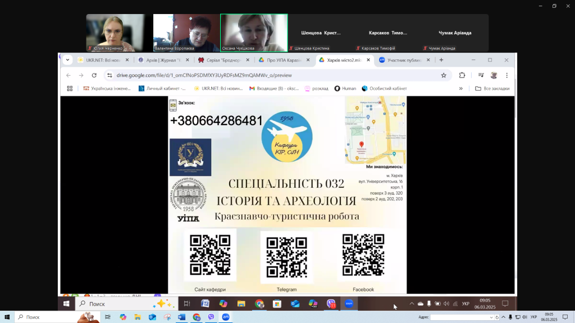The width and height of the screenshot is (575, 323).
Task: Open the UKR.NET: Всі новин... bookmark
Action: 218,88
